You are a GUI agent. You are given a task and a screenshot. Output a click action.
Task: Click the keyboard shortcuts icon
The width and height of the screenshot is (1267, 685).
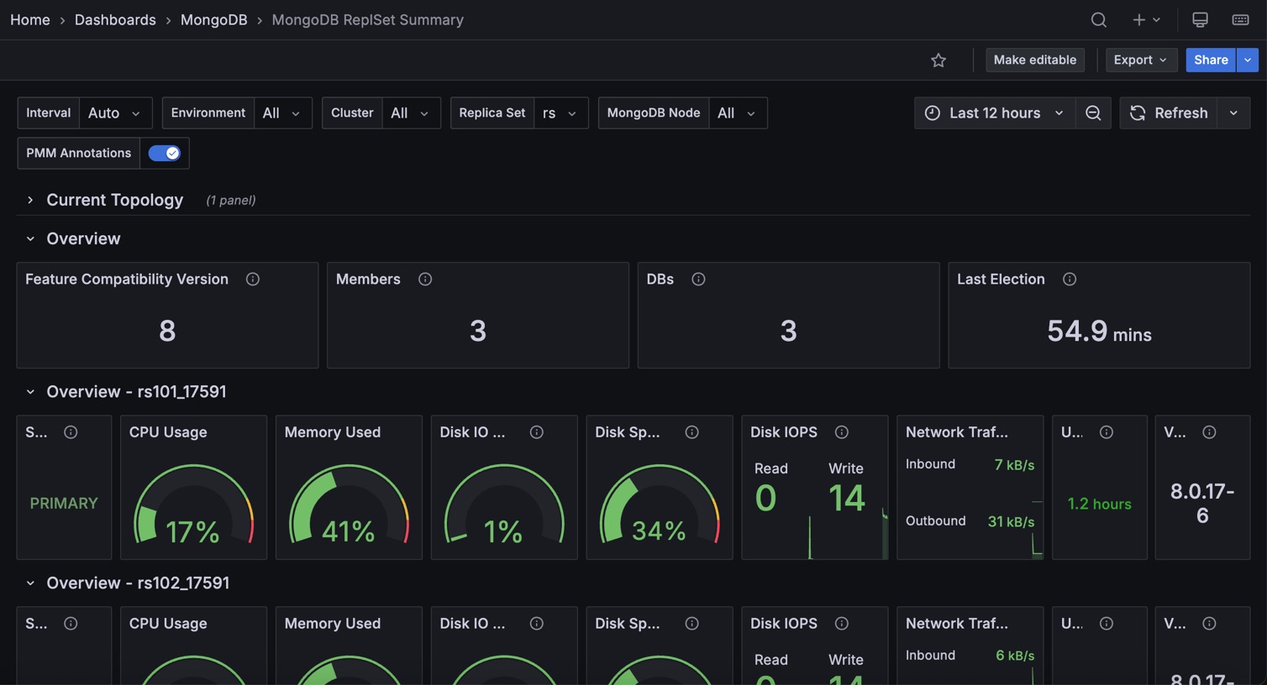[x=1240, y=19]
